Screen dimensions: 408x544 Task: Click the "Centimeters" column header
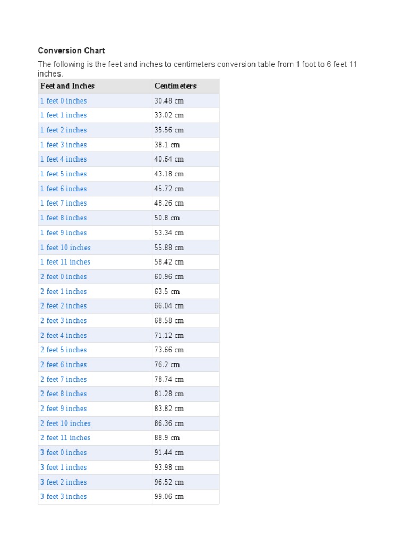click(175, 86)
